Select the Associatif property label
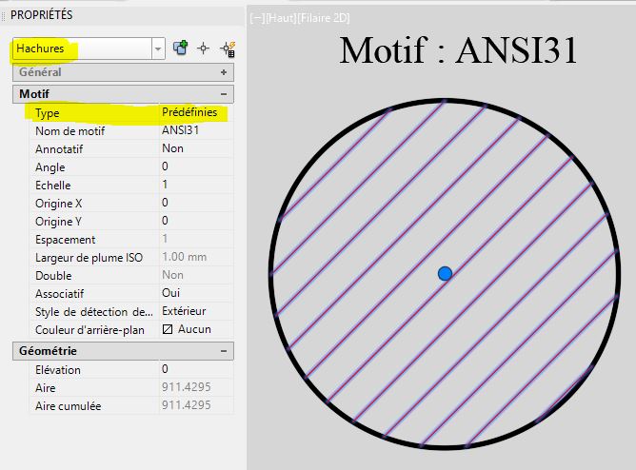The image size is (636, 470). 60,294
